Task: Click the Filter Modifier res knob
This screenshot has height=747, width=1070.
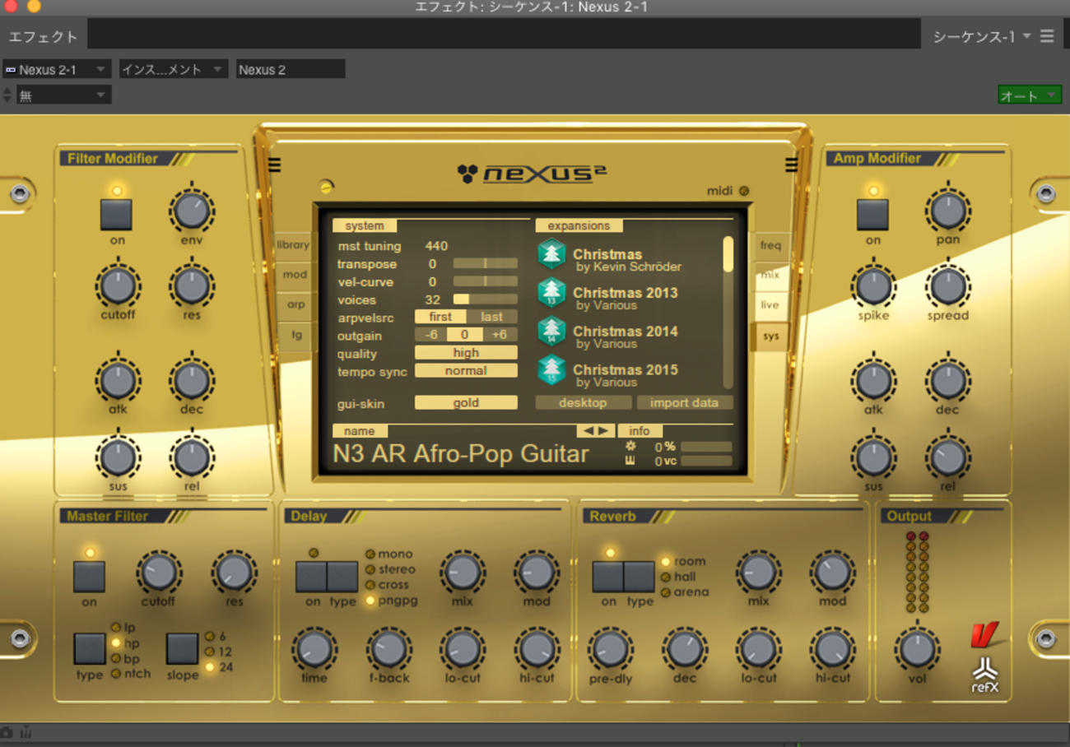Action: (191, 285)
